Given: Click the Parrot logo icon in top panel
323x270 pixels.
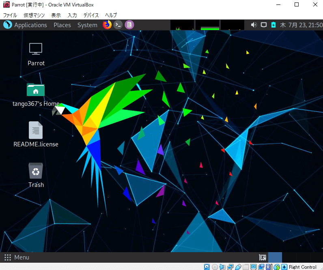Looking at the screenshot, I should pos(8,25).
